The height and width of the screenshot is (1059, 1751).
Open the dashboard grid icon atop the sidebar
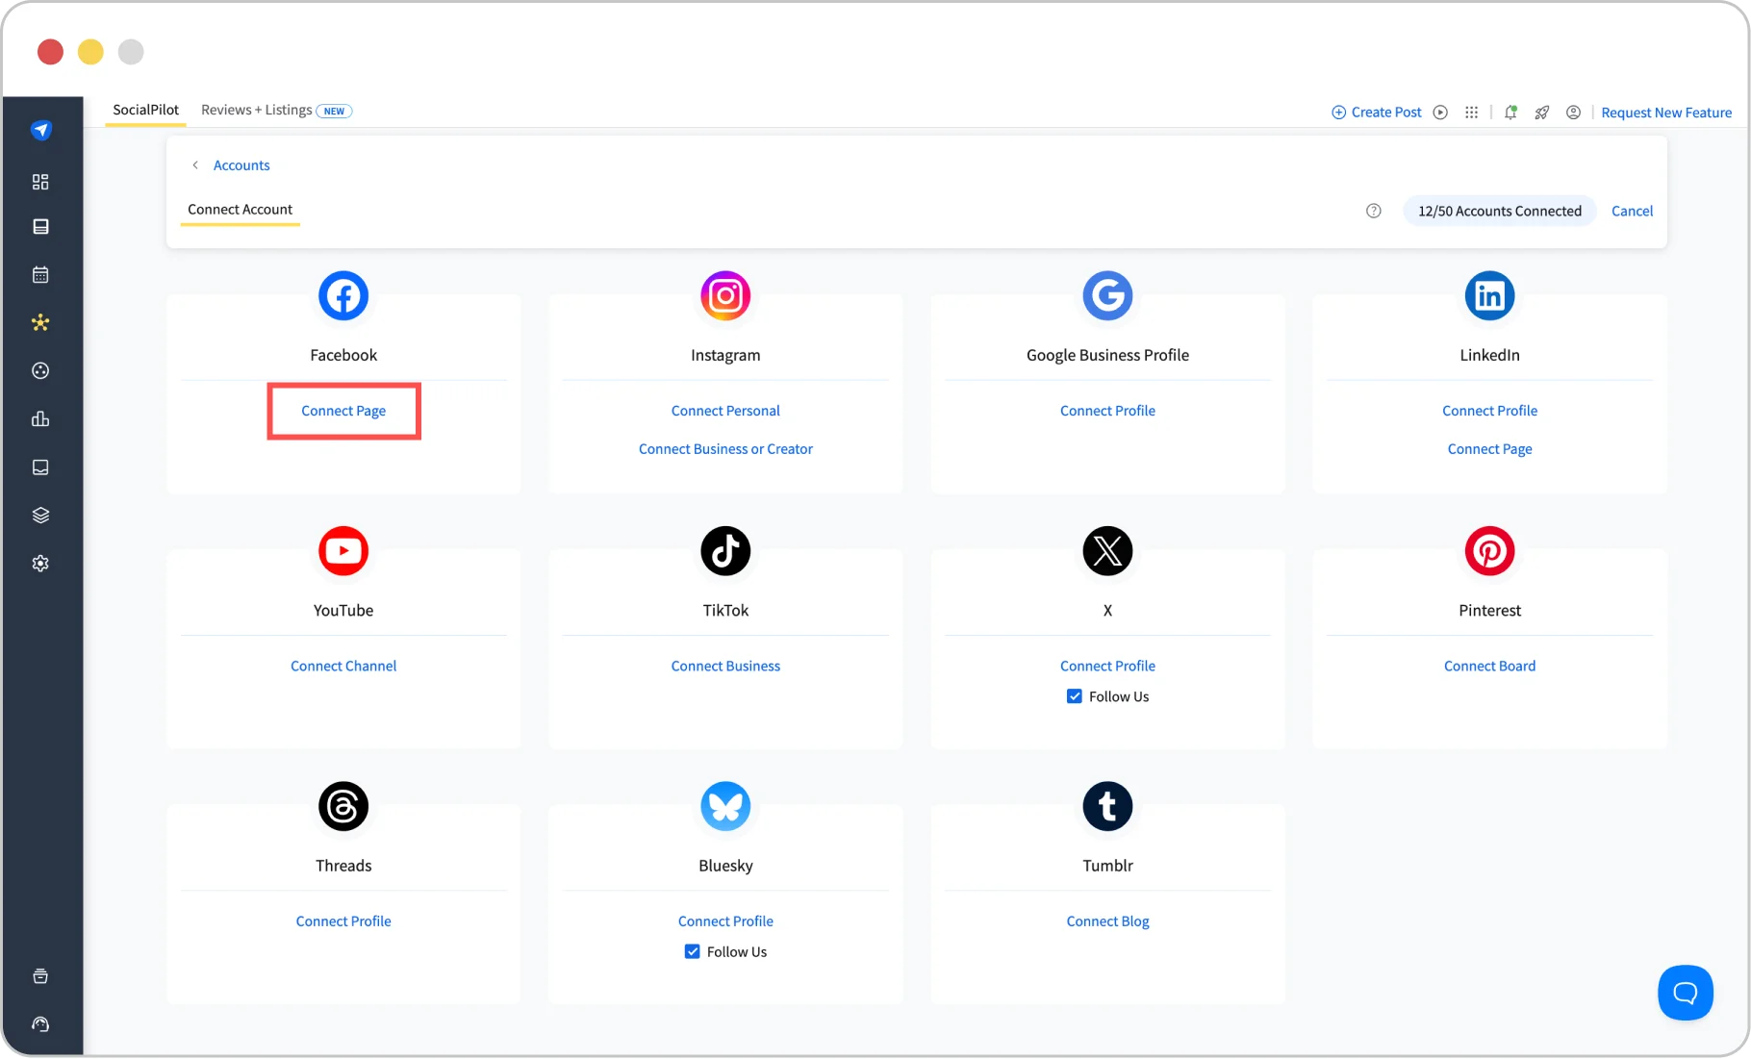40,182
